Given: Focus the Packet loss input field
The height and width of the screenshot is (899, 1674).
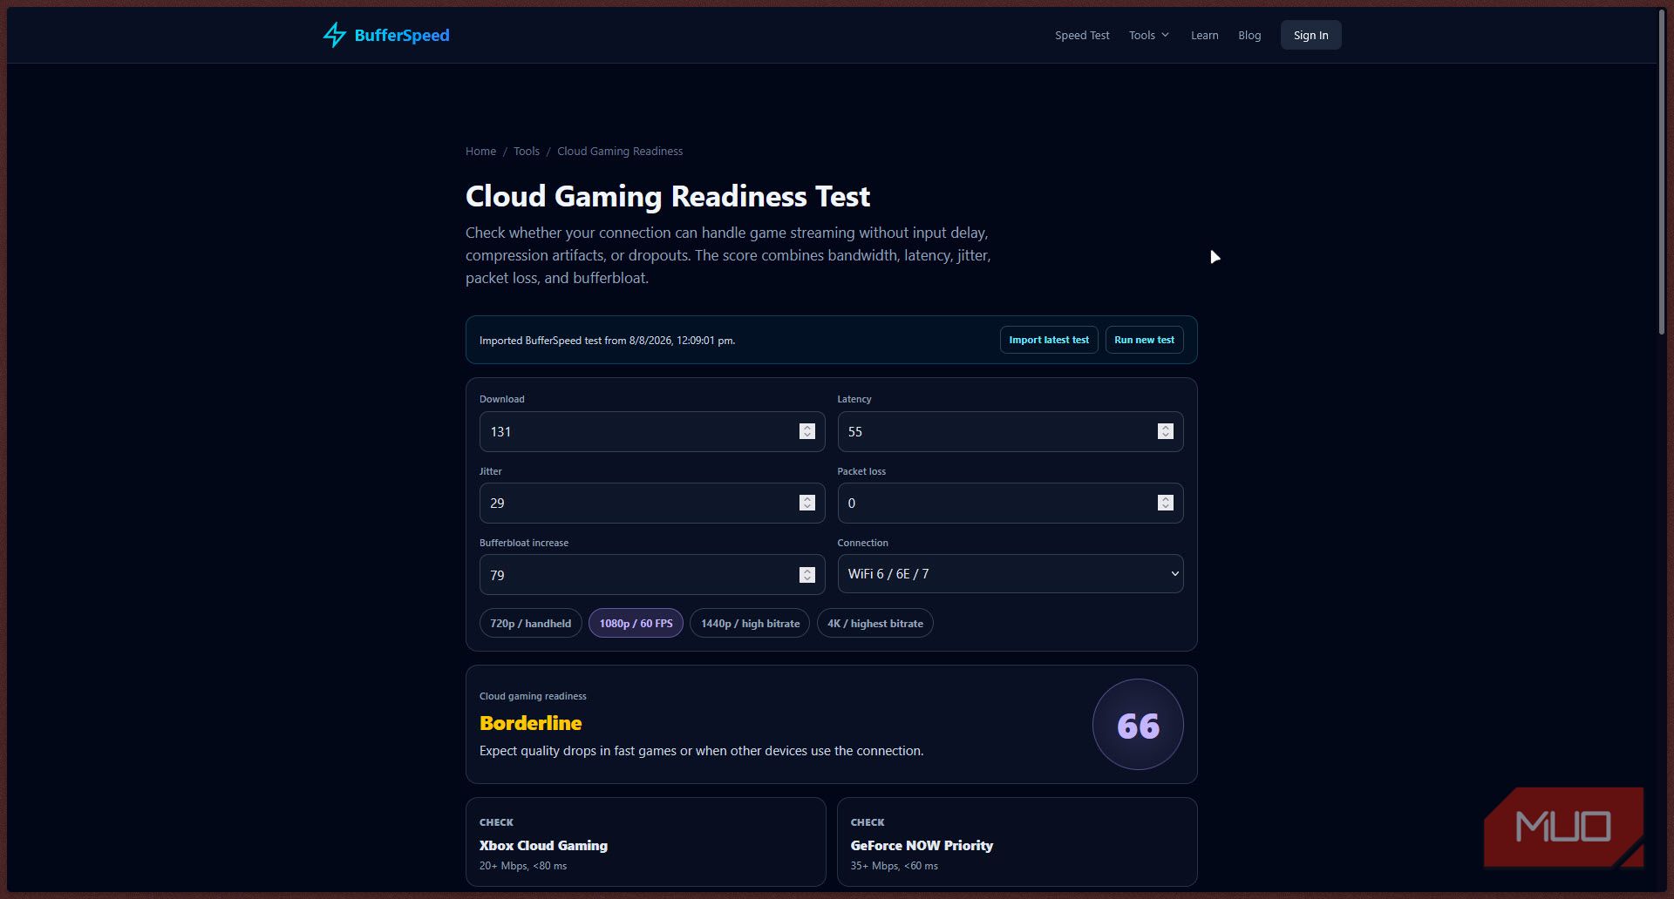Looking at the screenshot, I should [1010, 503].
